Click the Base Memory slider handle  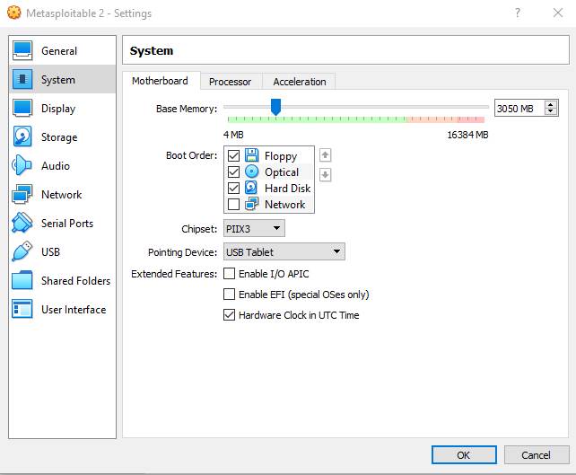pos(275,108)
